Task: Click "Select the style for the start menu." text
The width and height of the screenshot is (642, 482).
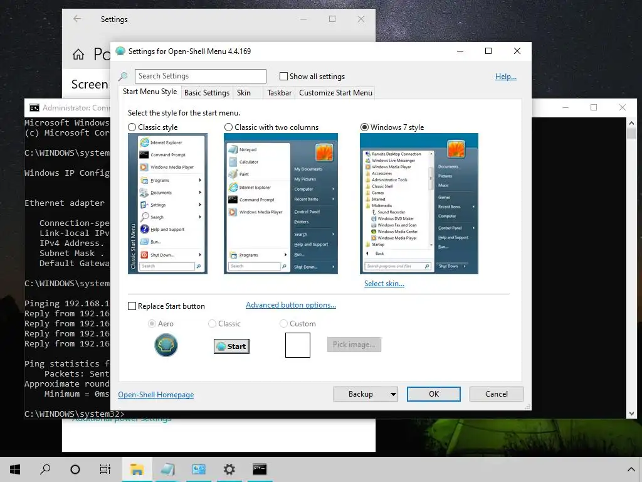Action: (x=184, y=113)
